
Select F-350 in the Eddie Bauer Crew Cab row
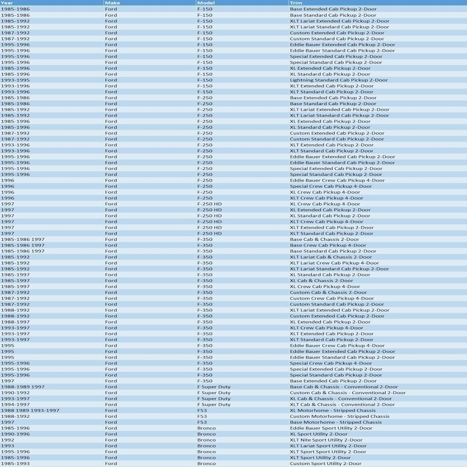[205, 346]
